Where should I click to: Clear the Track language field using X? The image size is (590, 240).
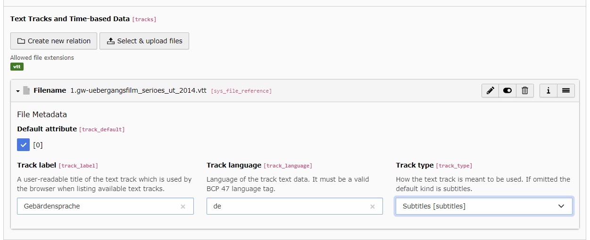pos(373,207)
